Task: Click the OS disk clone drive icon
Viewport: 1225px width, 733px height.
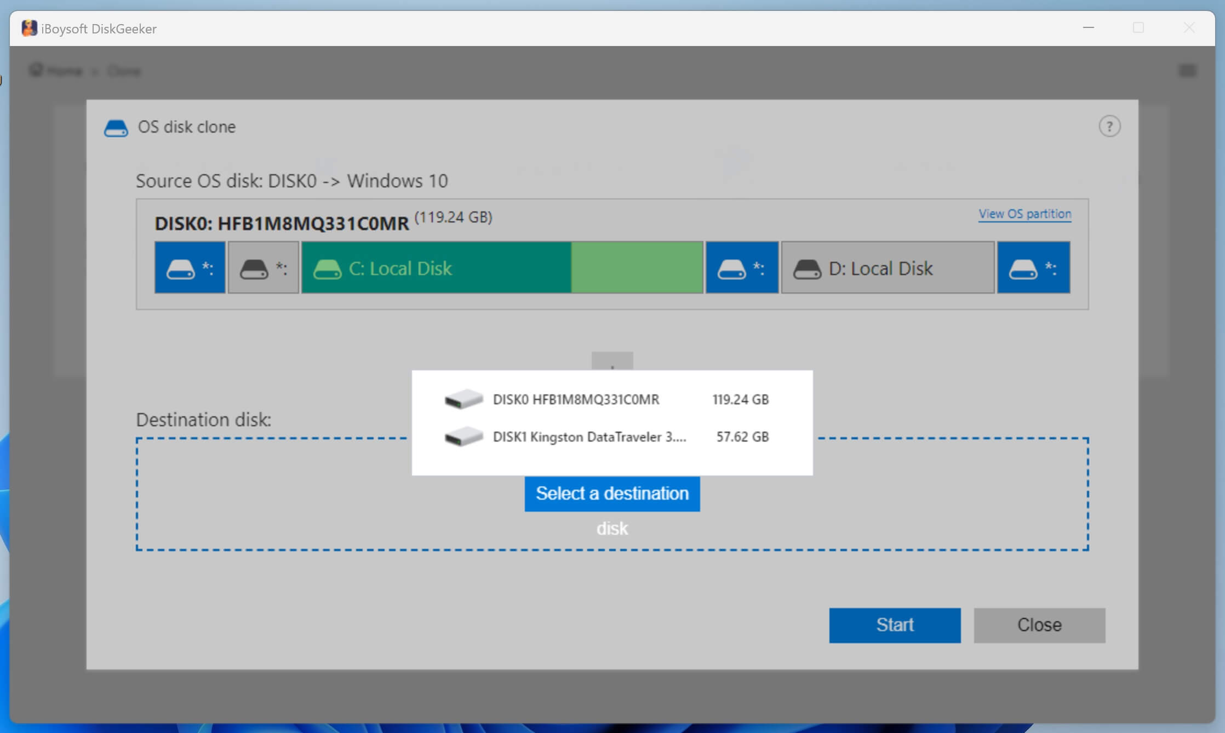Action: [116, 128]
